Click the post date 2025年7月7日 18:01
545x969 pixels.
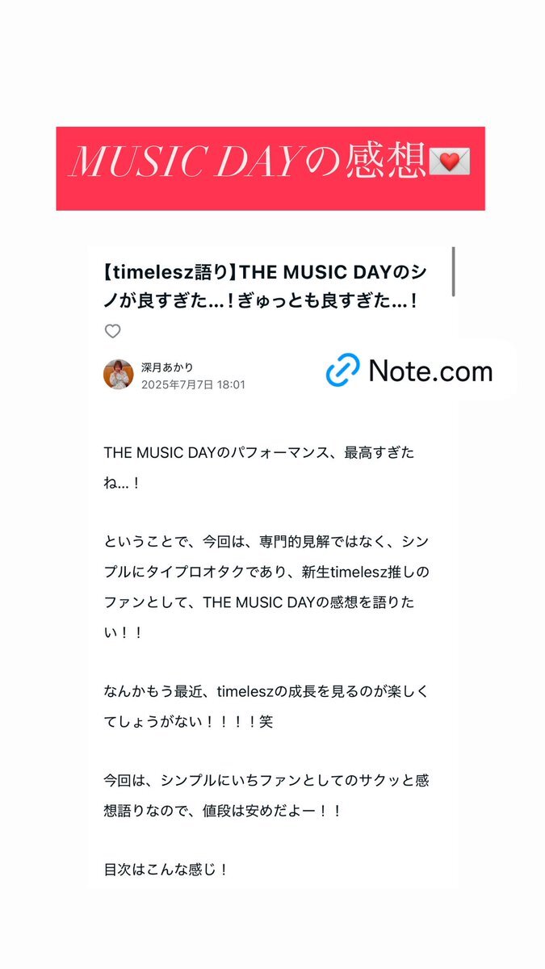pos(193,385)
